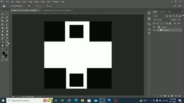Open the Layers panel menu
The image size is (184, 103).
(x=183, y=12)
